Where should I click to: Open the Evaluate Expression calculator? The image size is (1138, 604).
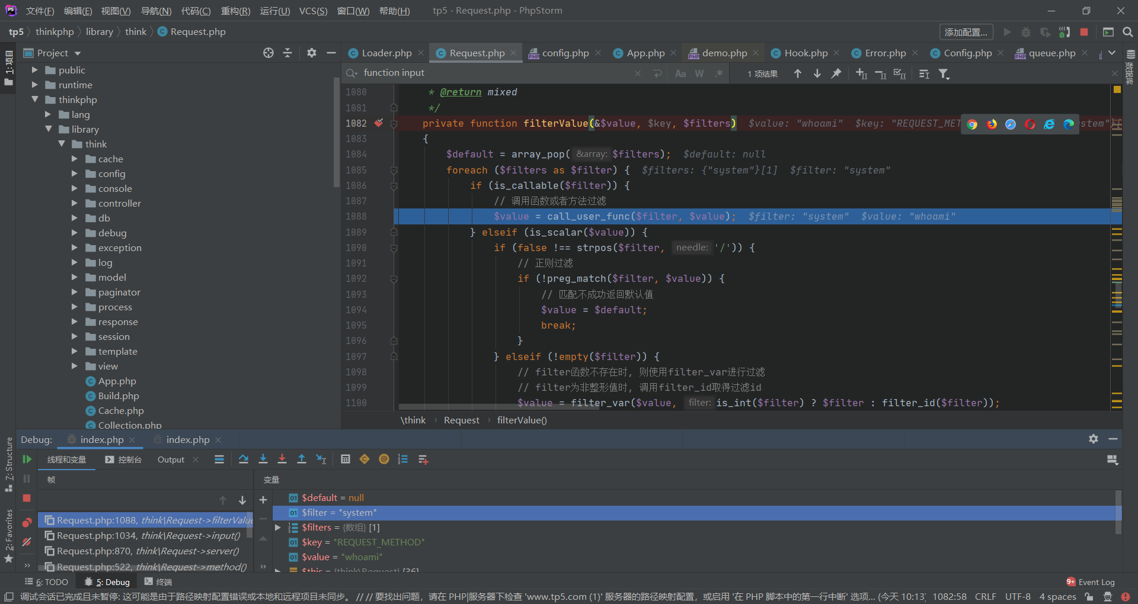point(346,459)
